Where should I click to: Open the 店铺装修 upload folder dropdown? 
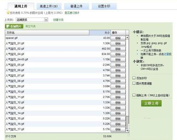(32, 20)
